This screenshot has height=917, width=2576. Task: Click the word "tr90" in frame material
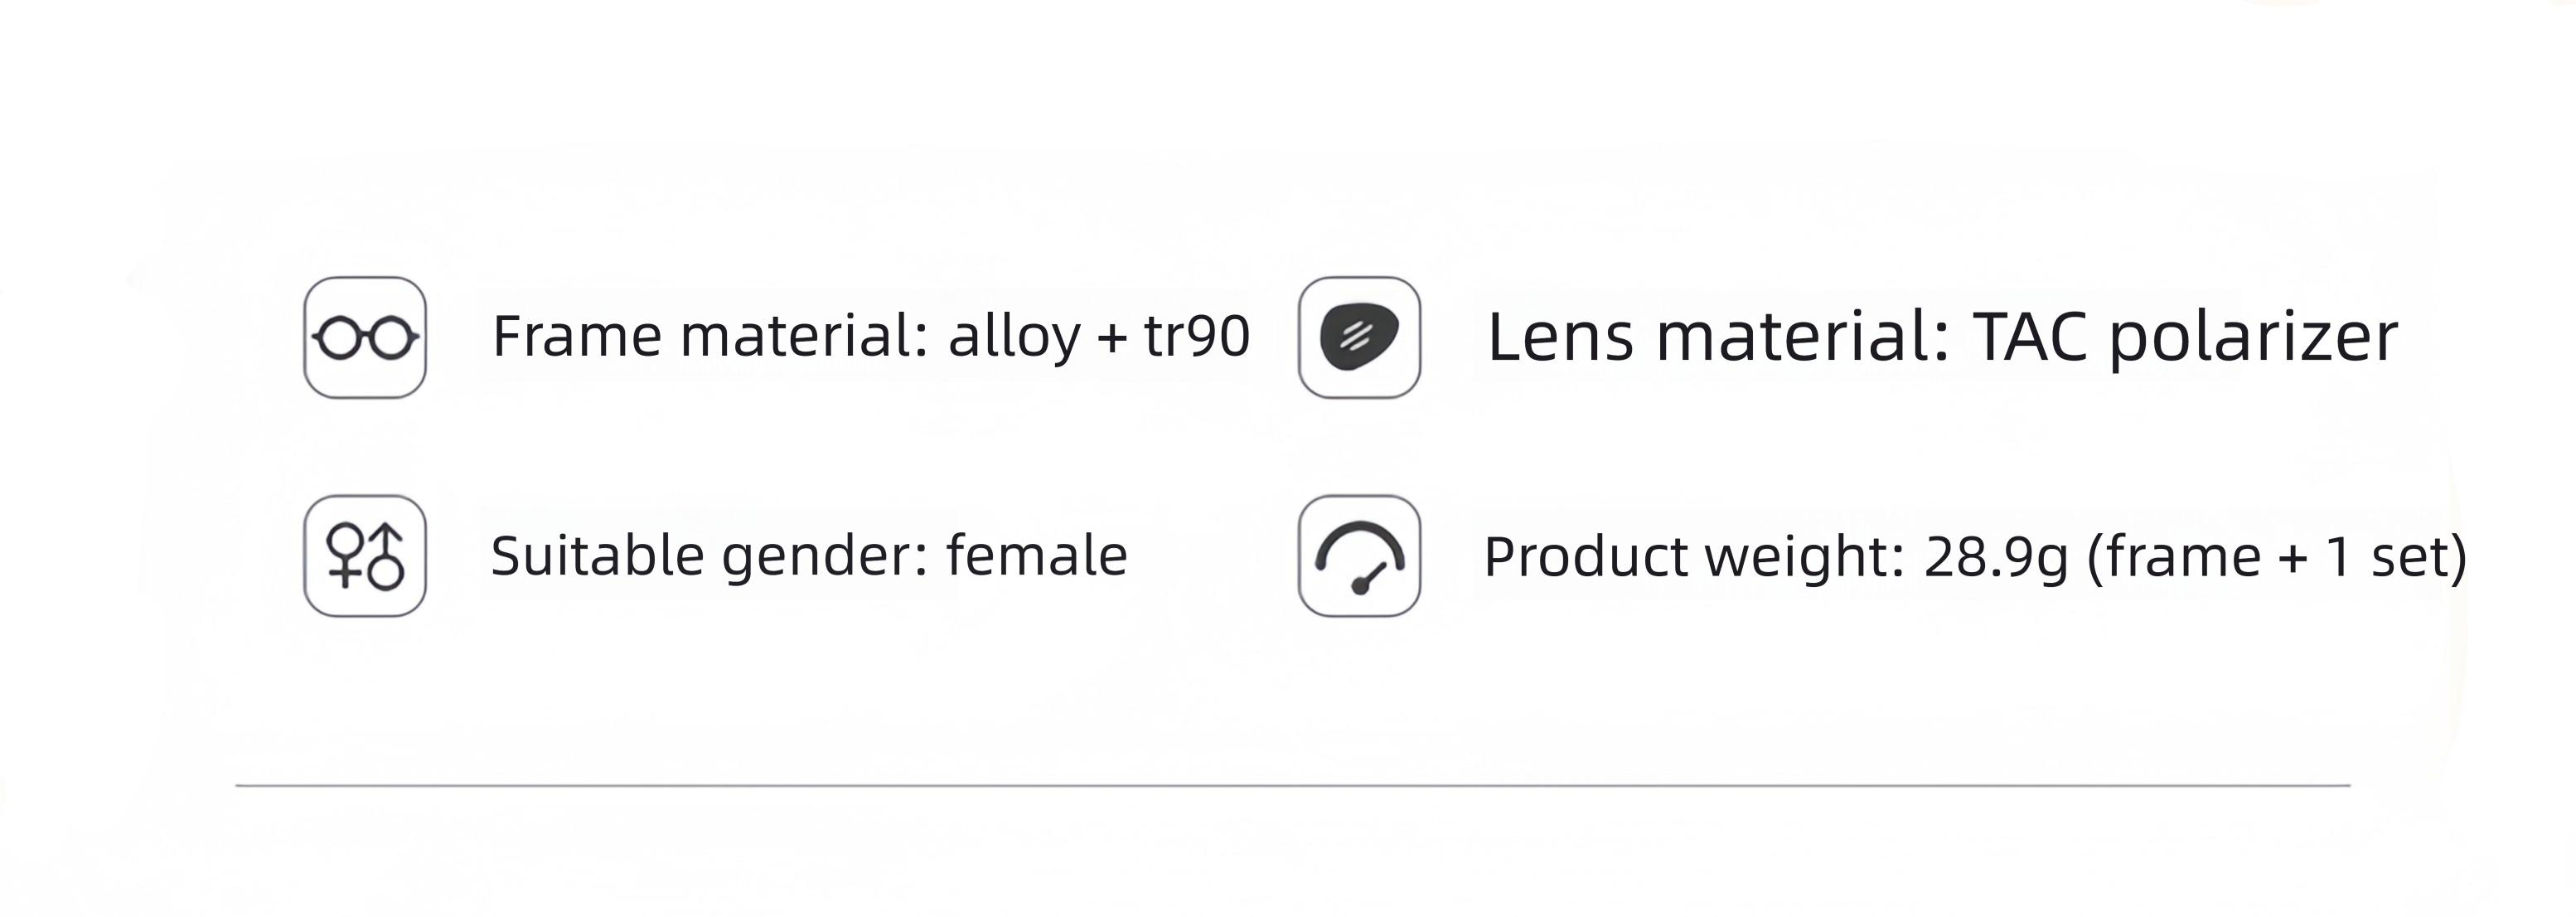[1197, 336]
